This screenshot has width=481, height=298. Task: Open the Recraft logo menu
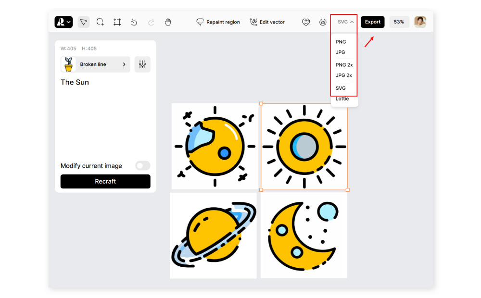click(63, 22)
